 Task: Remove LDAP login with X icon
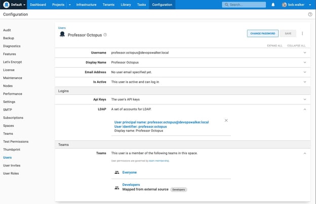point(226,120)
